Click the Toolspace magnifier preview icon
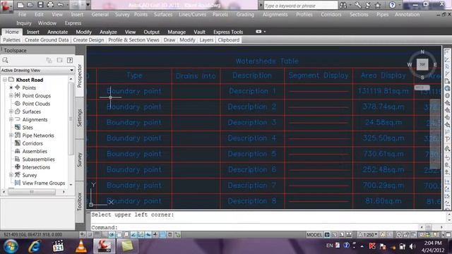452x254 pixels. pos(5,60)
